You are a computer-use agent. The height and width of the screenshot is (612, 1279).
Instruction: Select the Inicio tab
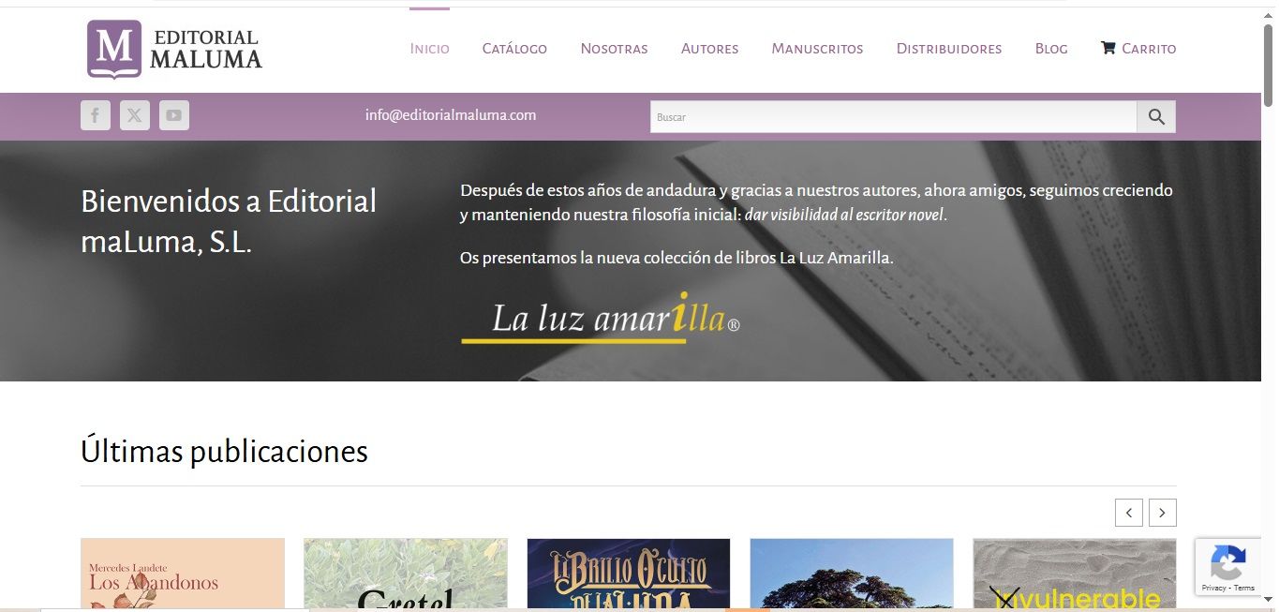click(429, 48)
